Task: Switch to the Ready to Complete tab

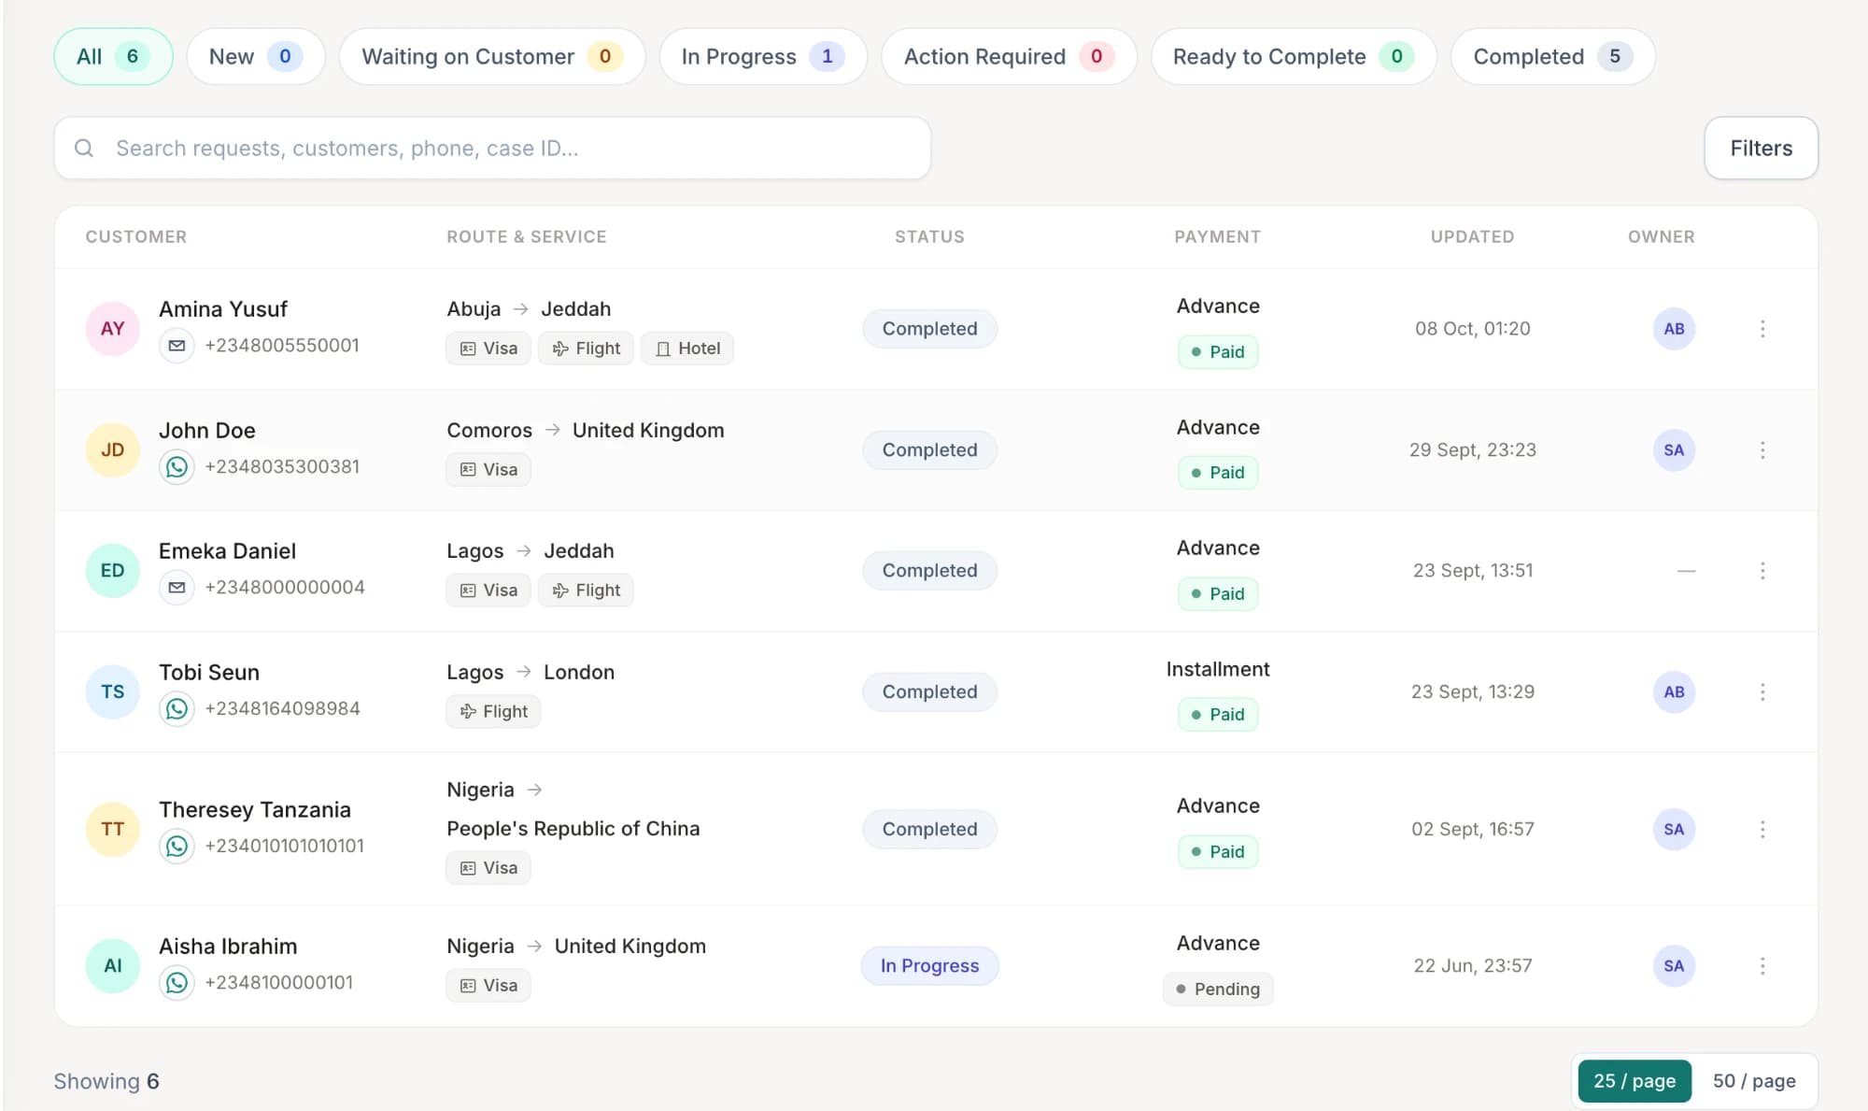Action: point(1294,57)
